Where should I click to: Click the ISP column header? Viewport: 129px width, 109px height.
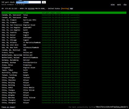(x=24, y=13)
